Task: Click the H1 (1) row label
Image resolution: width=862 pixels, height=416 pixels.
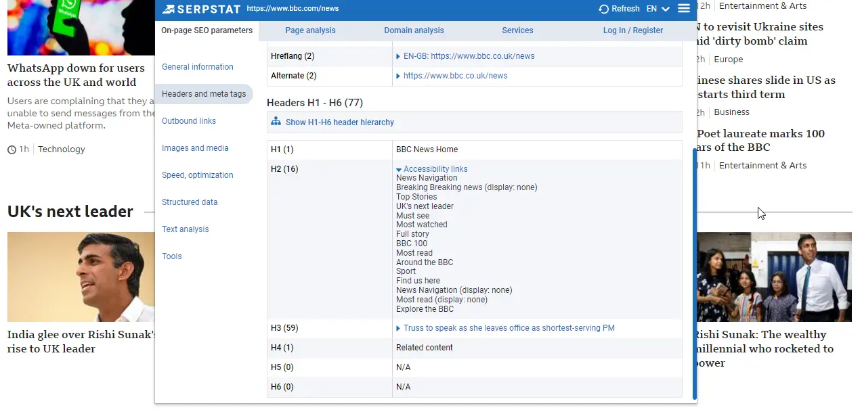Action: [x=282, y=149]
